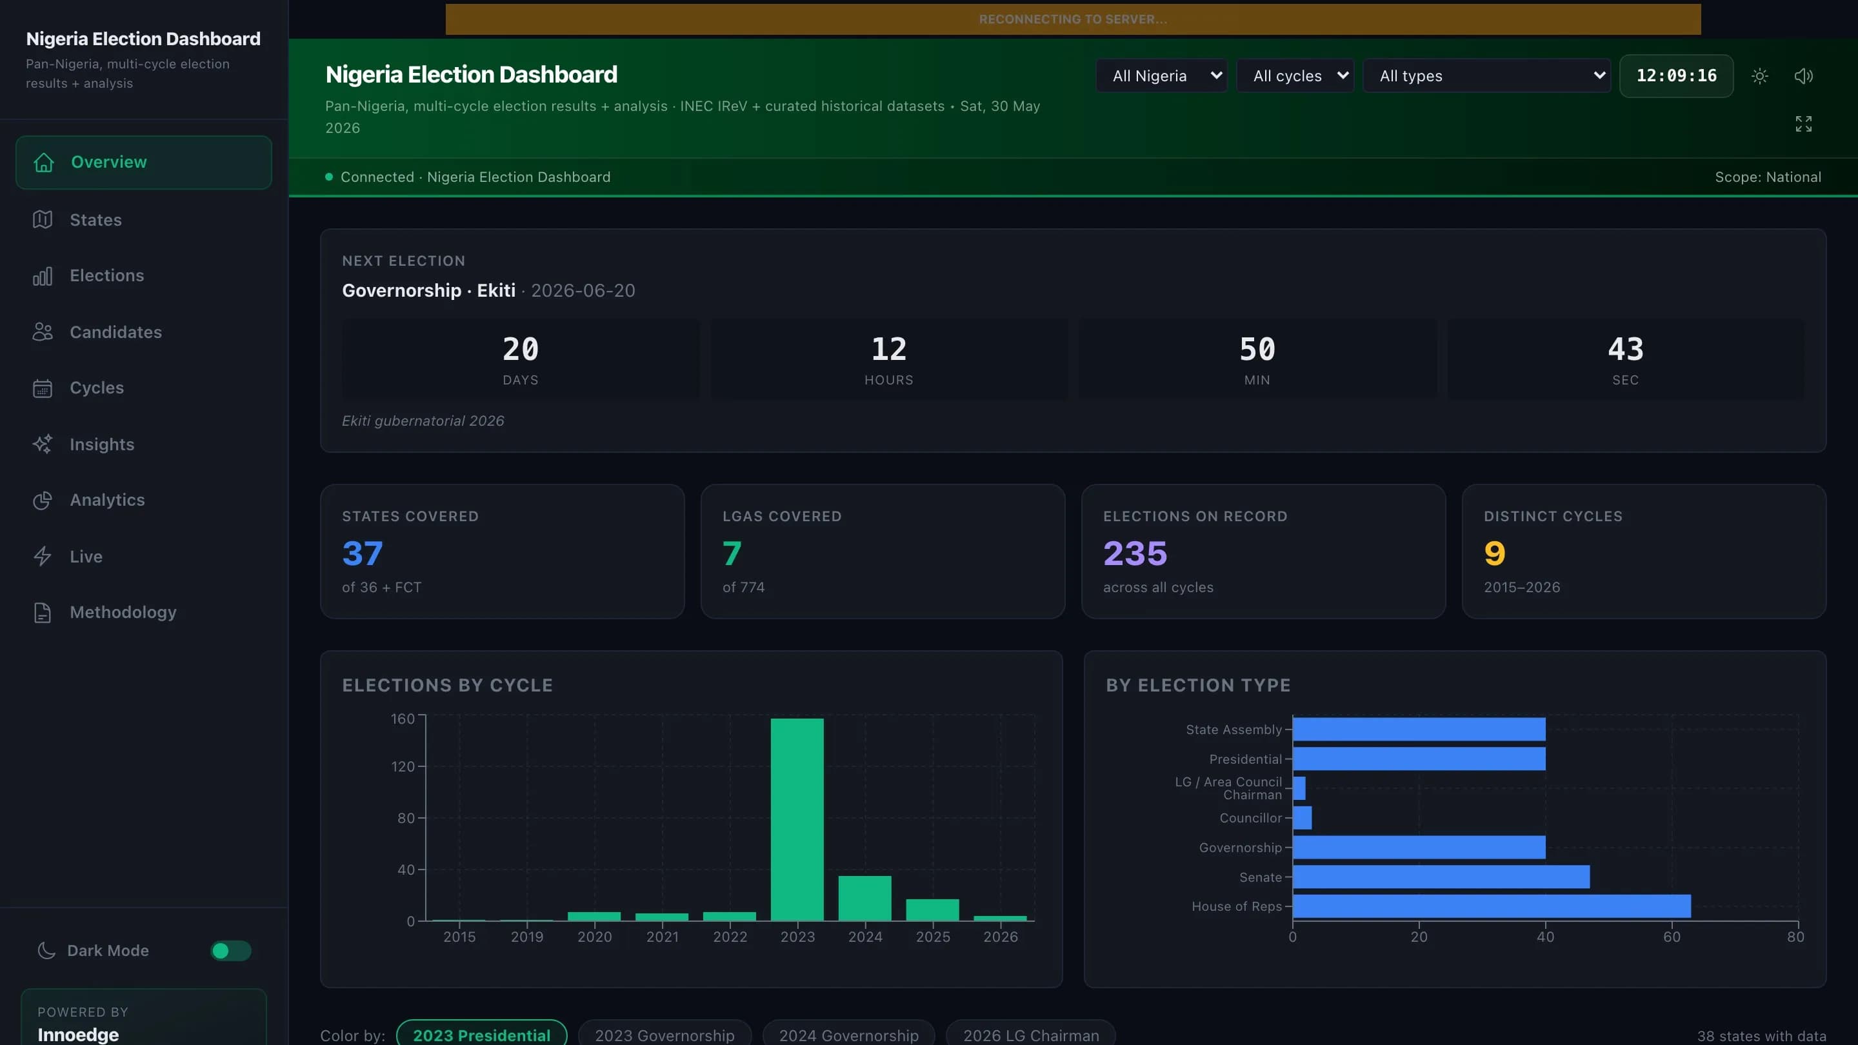Click the Innoedge powered-by link
Viewport: 1858px width, 1045px height.
tap(78, 1034)
